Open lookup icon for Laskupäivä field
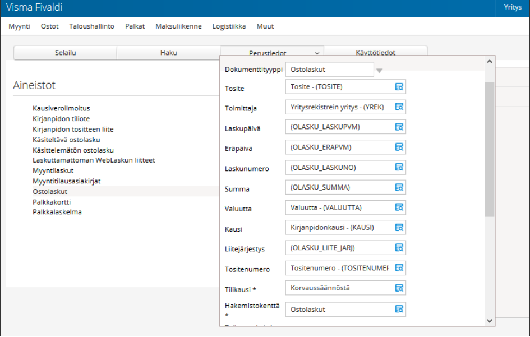This screenshot has width=530, height=337. coord(399,127)
